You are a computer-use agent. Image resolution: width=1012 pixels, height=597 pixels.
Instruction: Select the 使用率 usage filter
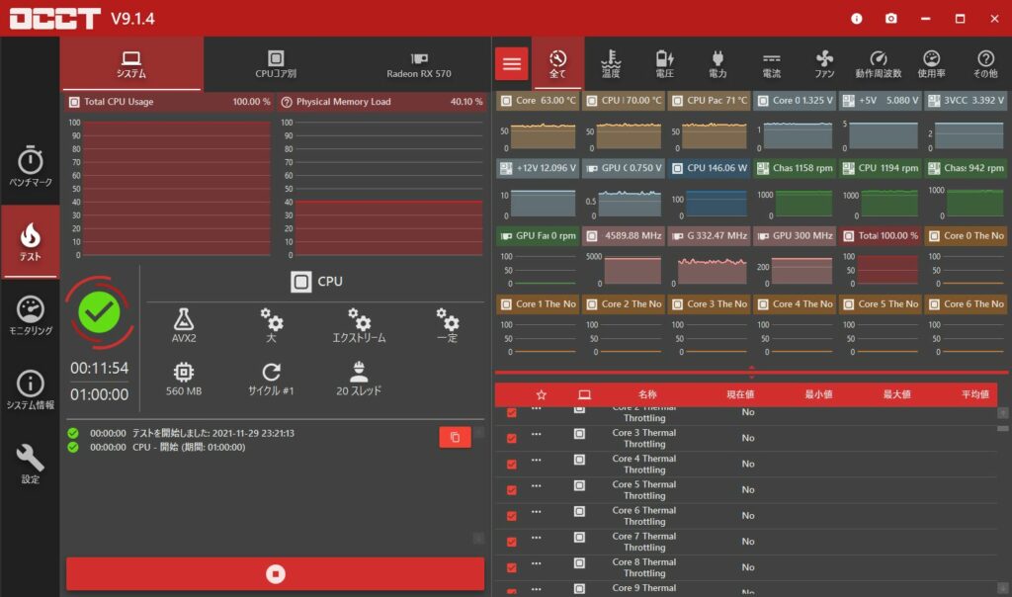pyautogui.click(x=931, y=63)
